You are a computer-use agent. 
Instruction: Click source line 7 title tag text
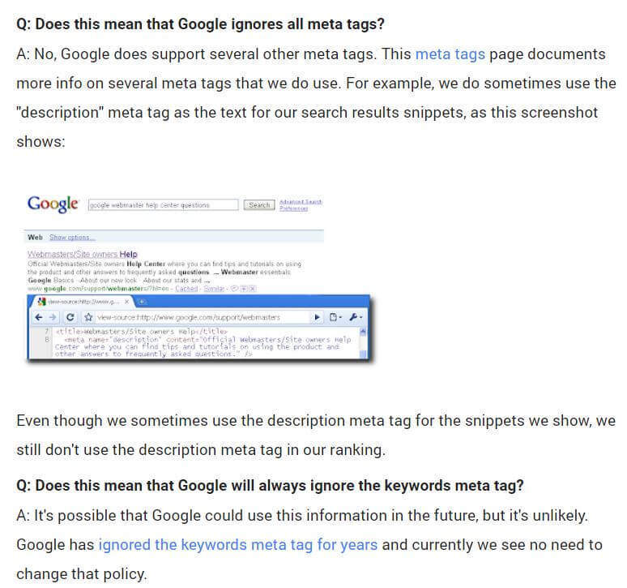(x=142, y=332)
